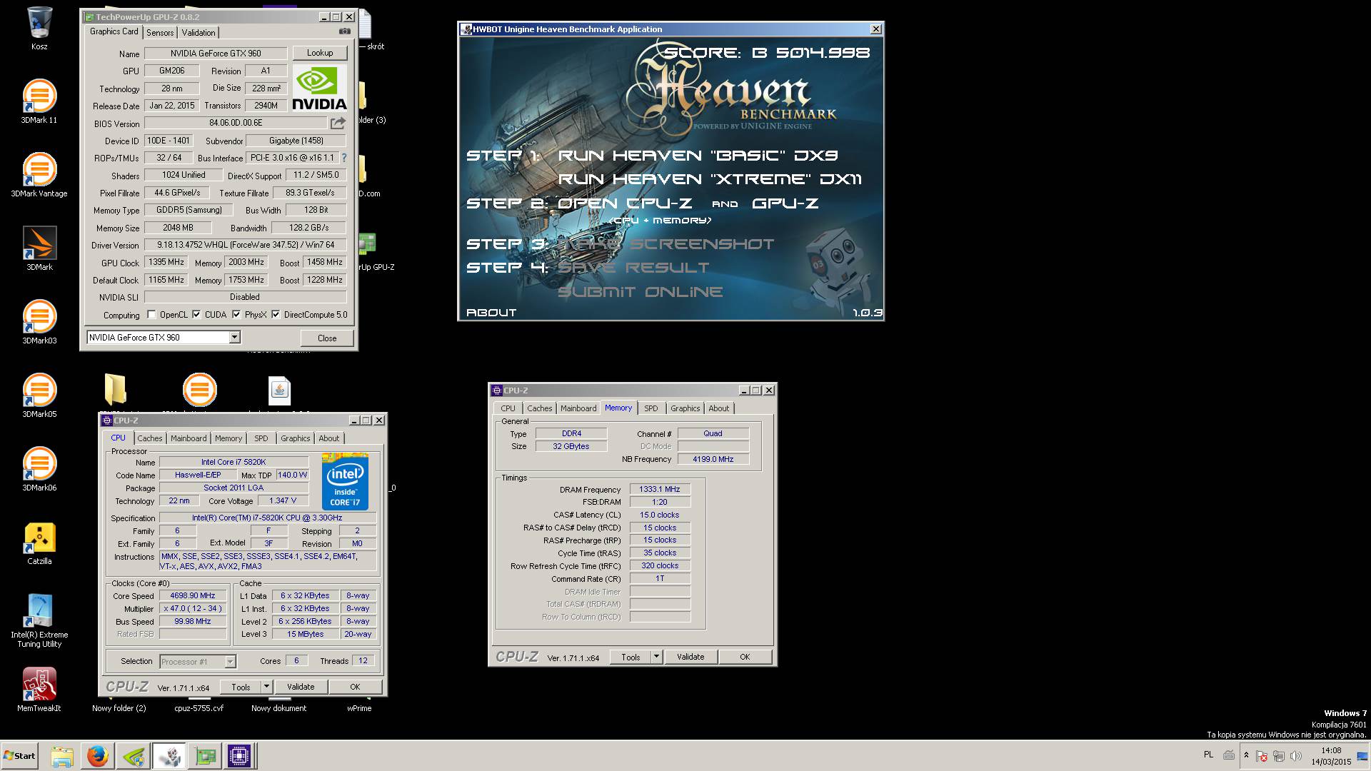The width and height of the screenshot is (1371, 771).
Task: Click the GPU name field NVIDIA GeForce GTX 960
Action: coord(216,54)
